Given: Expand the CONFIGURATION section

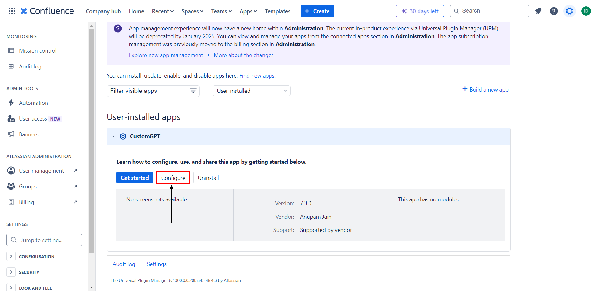Looking at the screenshot, I should point(11,256).
